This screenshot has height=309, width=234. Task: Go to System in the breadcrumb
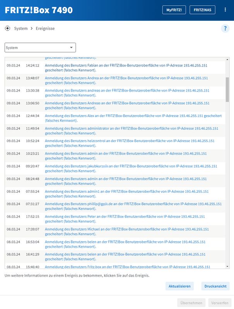pyautogui.click(x=21, y=28)
